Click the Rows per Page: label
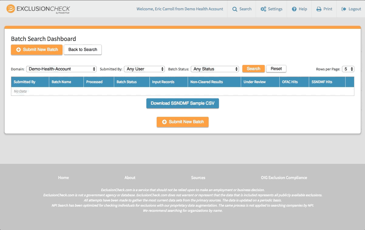The height and width of the screenshot is (230, 365). coord(328,69)
